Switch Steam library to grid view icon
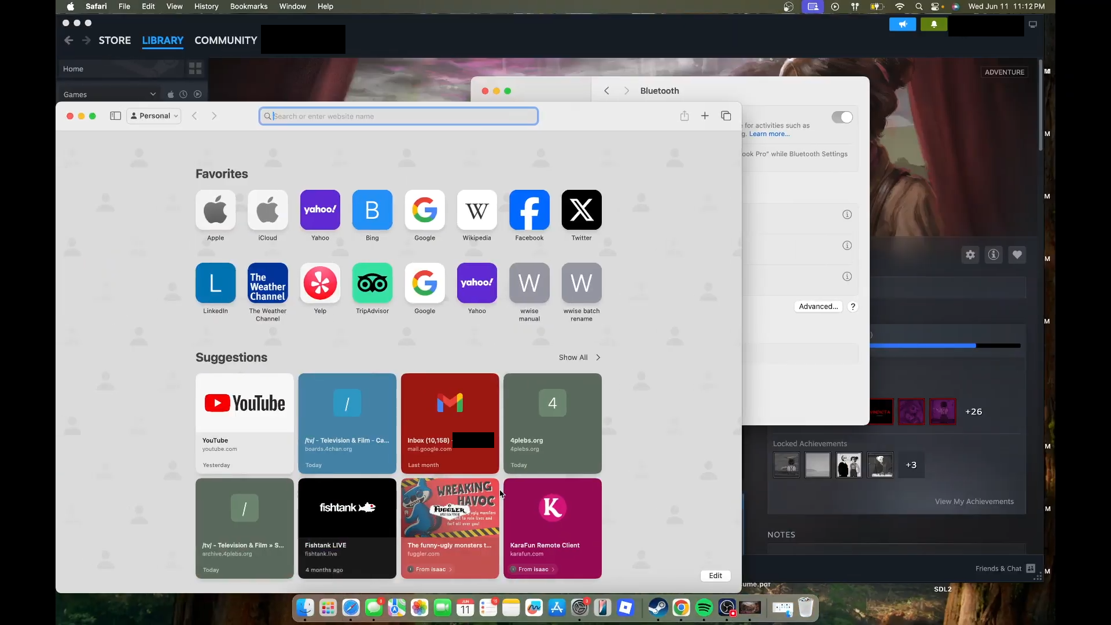This screenshot has width=1111, height=625. (x=195, y=69)
